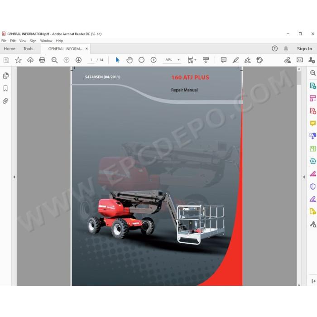Click the Sign In button
This screenshot has height=317, width=317.
[304, 49]
